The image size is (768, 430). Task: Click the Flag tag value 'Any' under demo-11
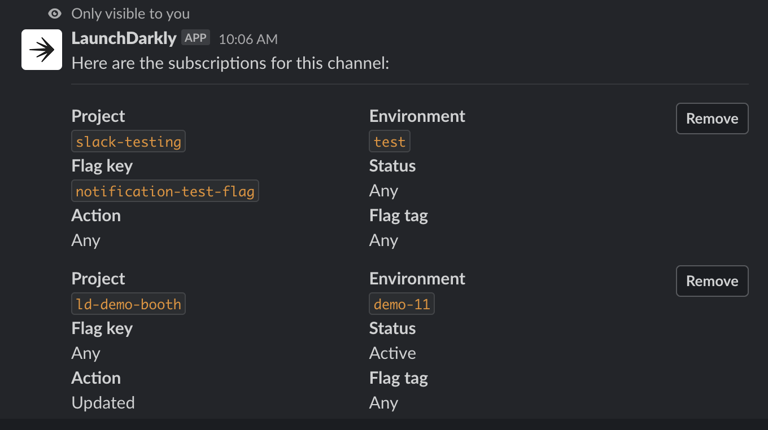383,402
